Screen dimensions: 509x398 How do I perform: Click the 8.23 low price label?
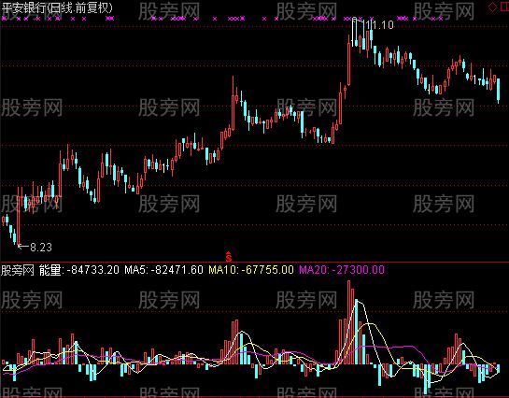pos(41,248)
